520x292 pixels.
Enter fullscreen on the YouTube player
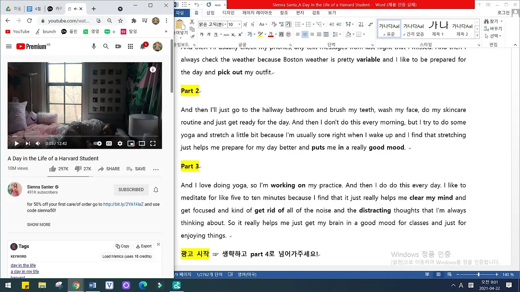click(x=153, y=143)
